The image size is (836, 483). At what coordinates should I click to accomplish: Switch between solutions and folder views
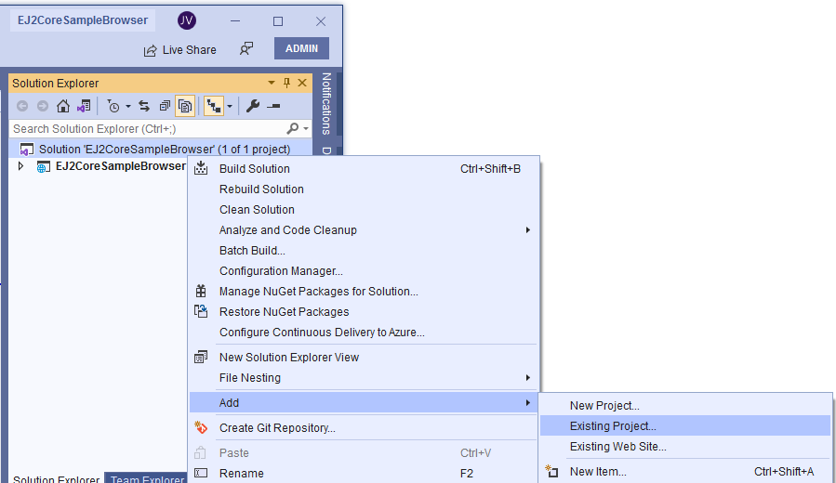point(84,106)
